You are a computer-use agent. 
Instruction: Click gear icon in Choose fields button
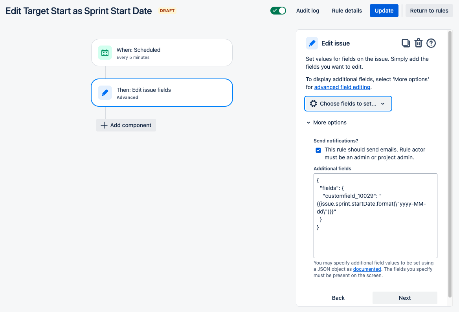(x=314, y=104)
